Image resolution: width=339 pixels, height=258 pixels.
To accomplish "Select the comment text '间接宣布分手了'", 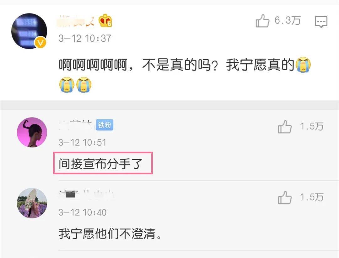I will [101, 164].
